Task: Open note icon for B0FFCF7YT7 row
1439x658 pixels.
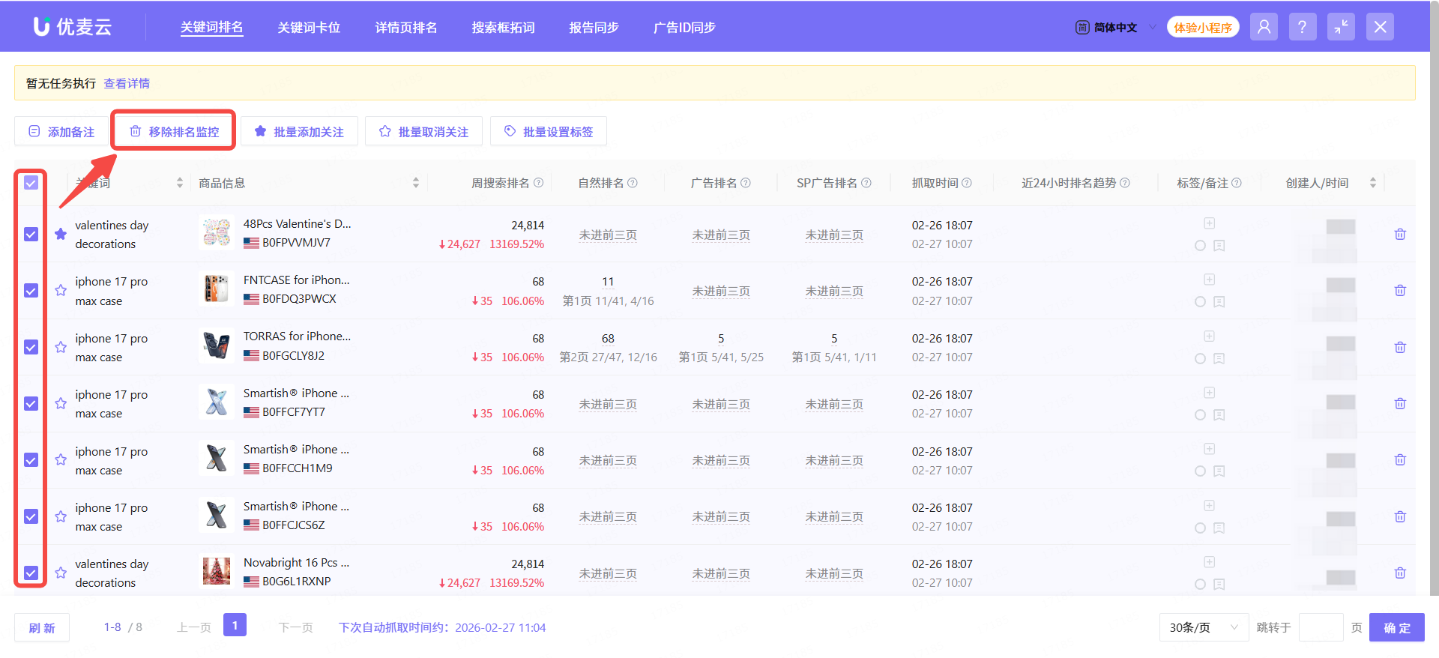Action: coord(1219,415)
